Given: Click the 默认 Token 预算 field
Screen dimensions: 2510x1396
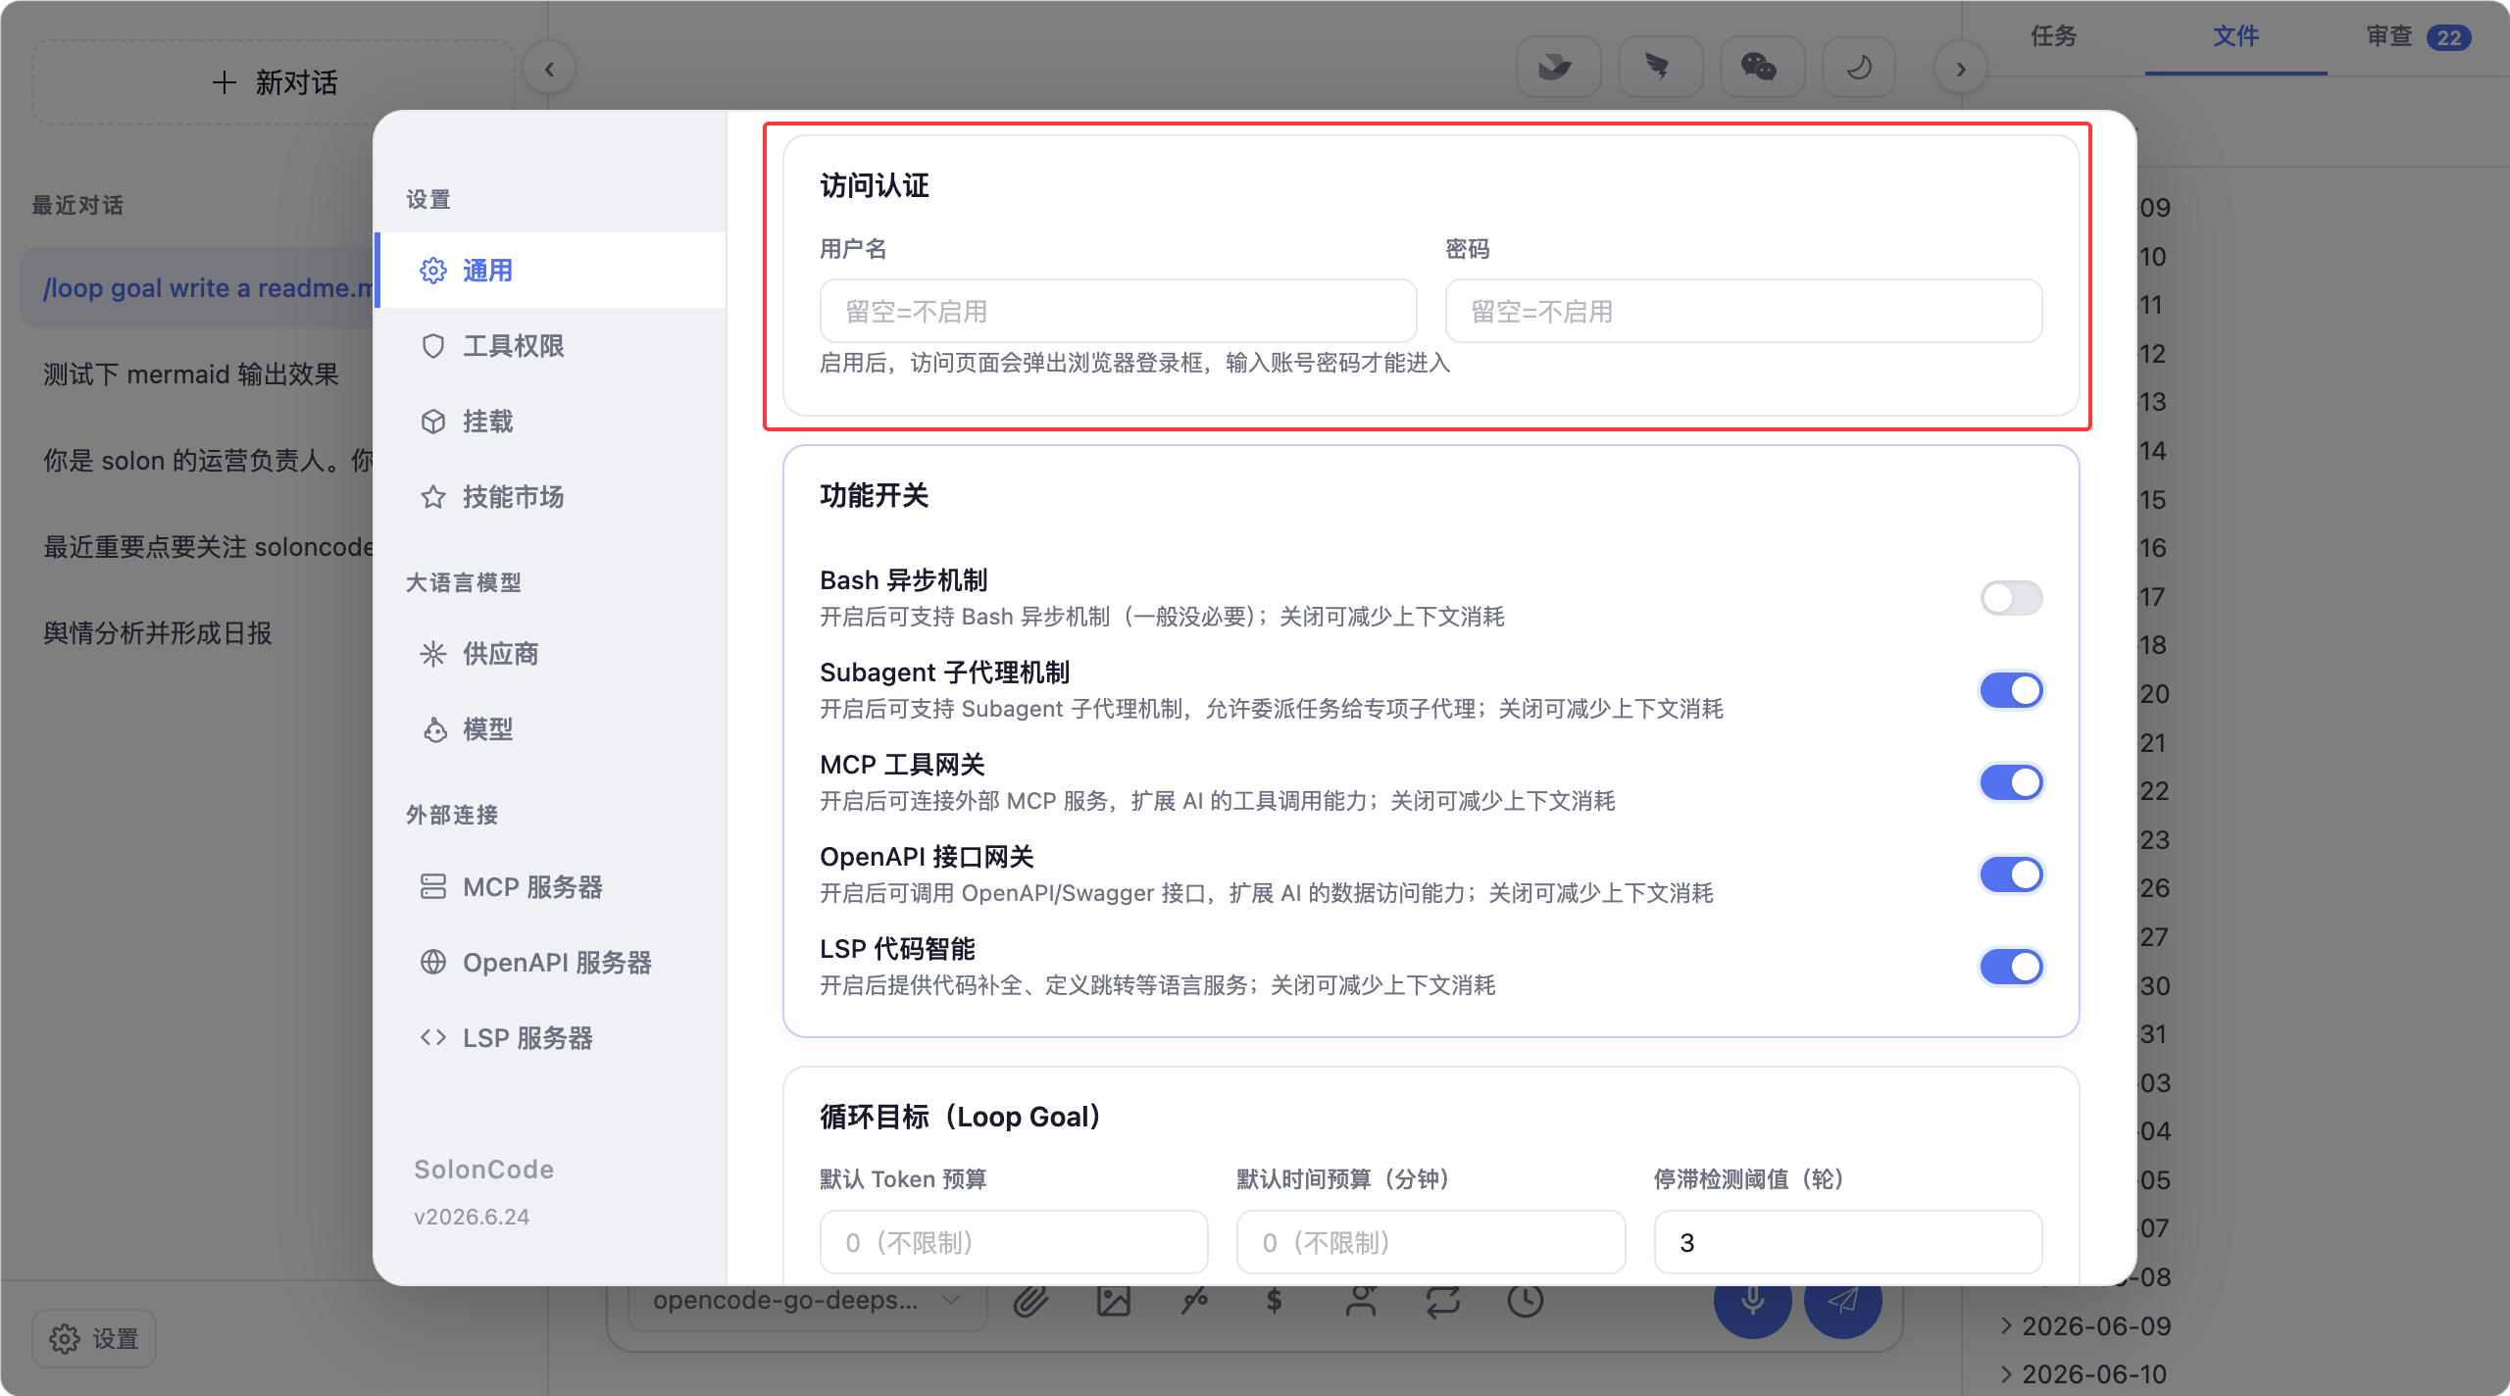Looking at the screenshot, I should coord(1014,1243).
